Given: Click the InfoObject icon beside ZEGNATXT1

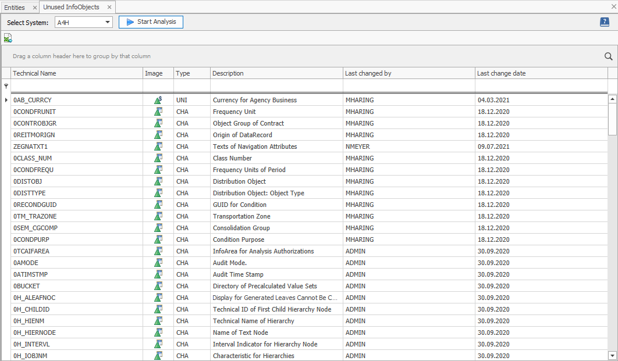Looking at the screenshot, I should point(158,146).
